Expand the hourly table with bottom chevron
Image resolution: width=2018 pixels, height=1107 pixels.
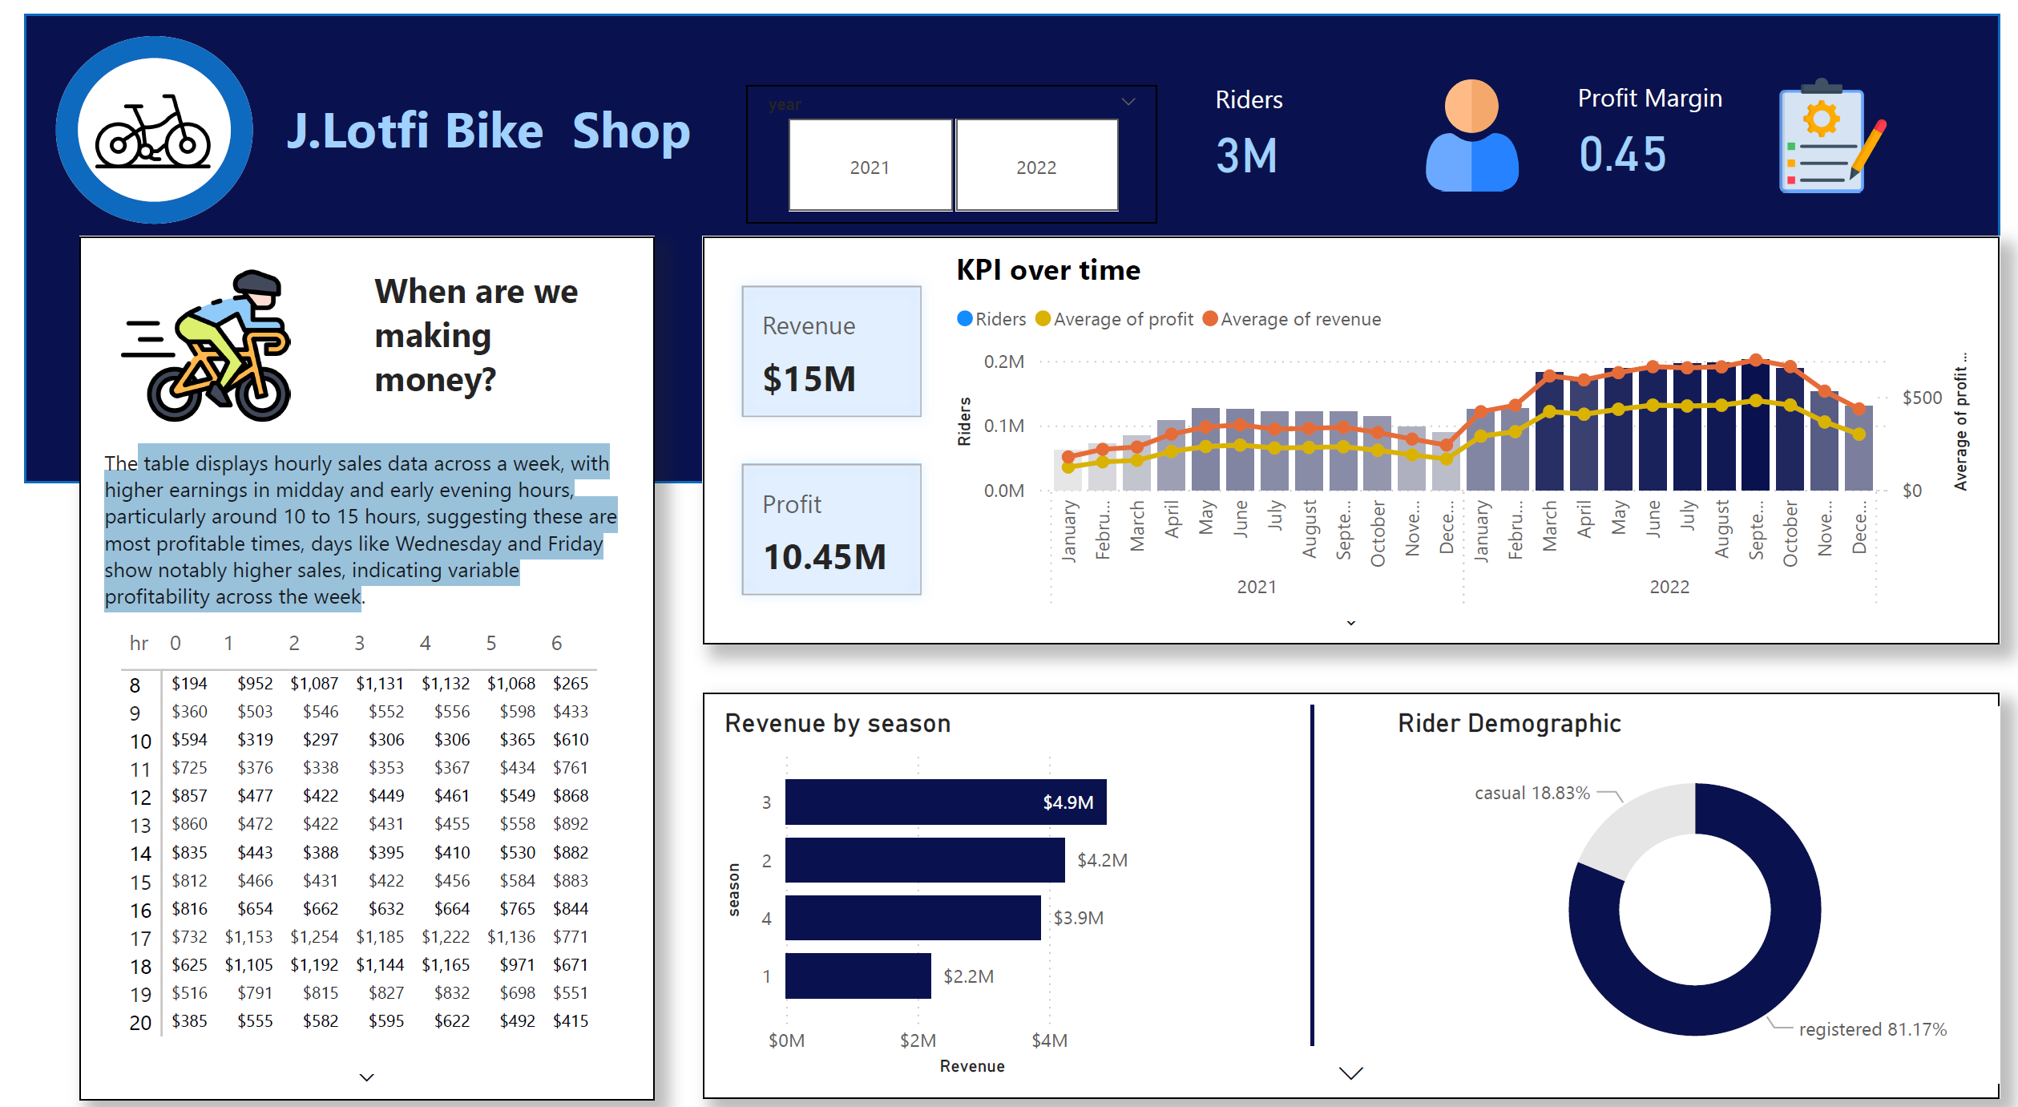point(366,1077)
